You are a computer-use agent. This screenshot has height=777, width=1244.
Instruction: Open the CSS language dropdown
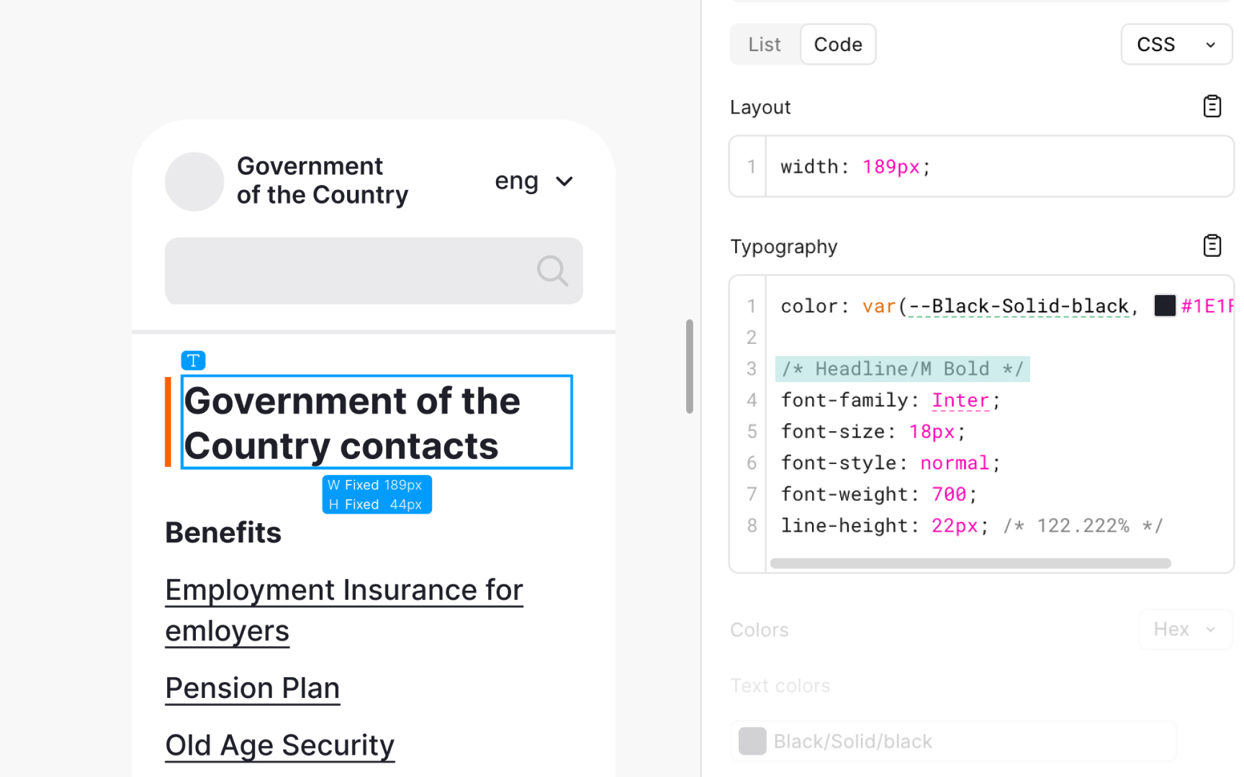pyautogui.click(x=1176, y=45)
